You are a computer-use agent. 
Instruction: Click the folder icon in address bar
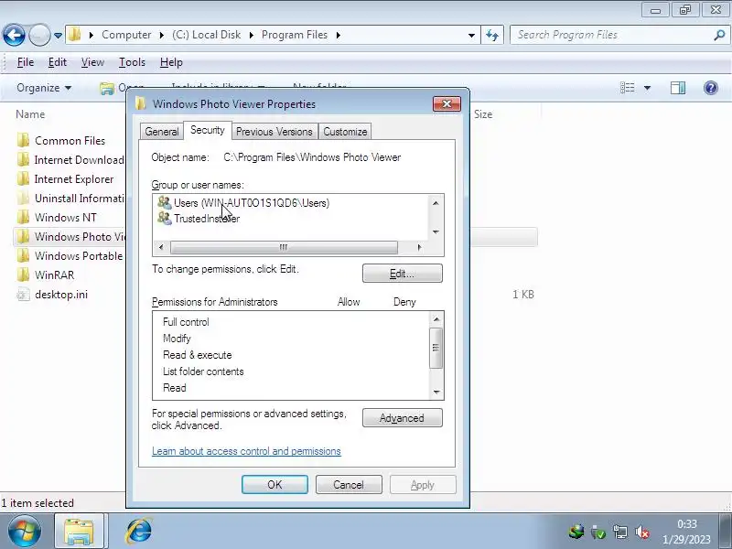tap(74, 35)
